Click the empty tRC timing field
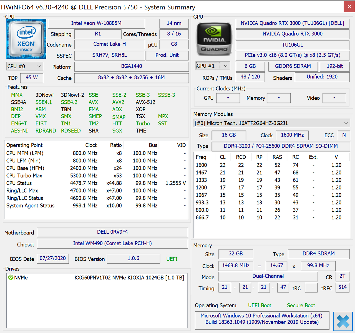Screen dimensions: 355x333 (311, 288)
